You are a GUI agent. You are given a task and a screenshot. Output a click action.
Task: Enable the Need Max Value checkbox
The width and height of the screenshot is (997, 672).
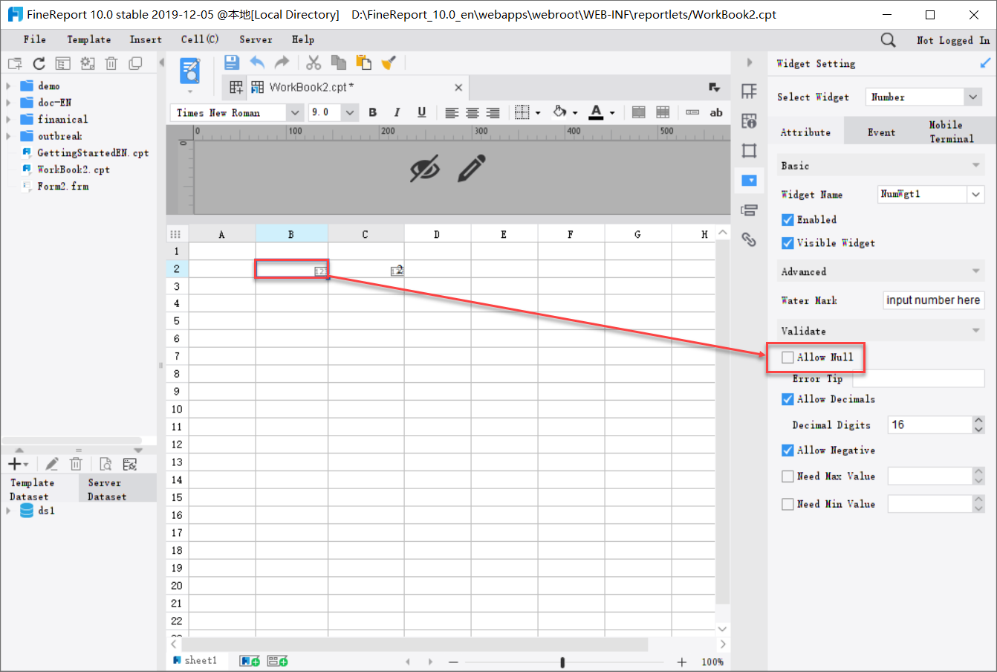tap(787, 476)
